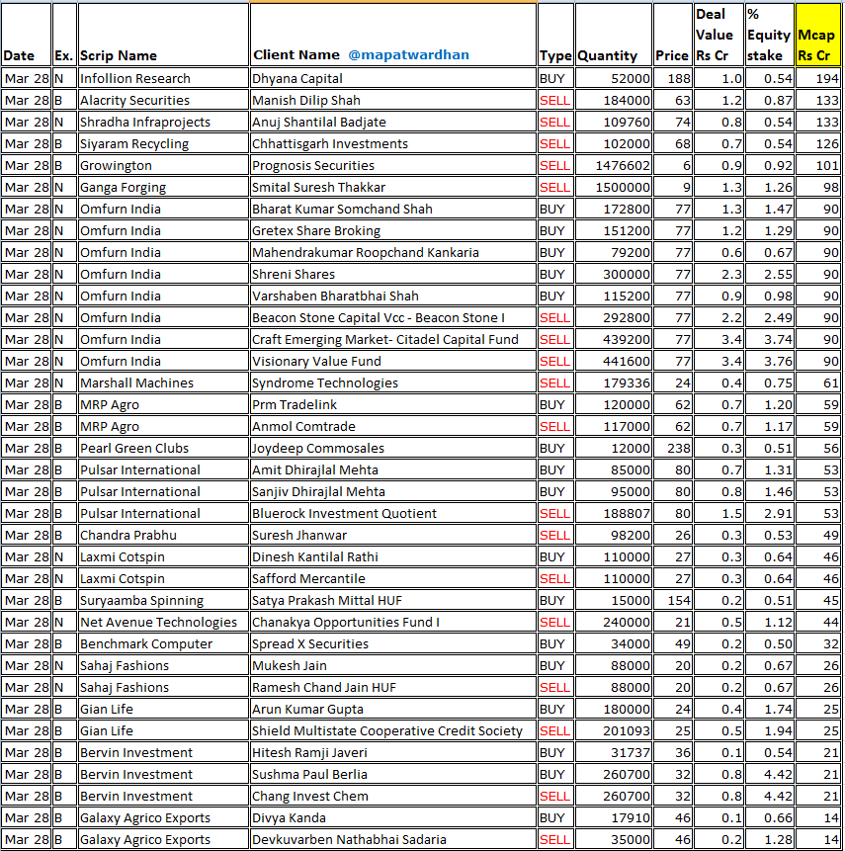The image size is (845, 851).
Task: Select the 'Alacrity Securities' cell
Action: pyautogui.click(x=163, y=100)
